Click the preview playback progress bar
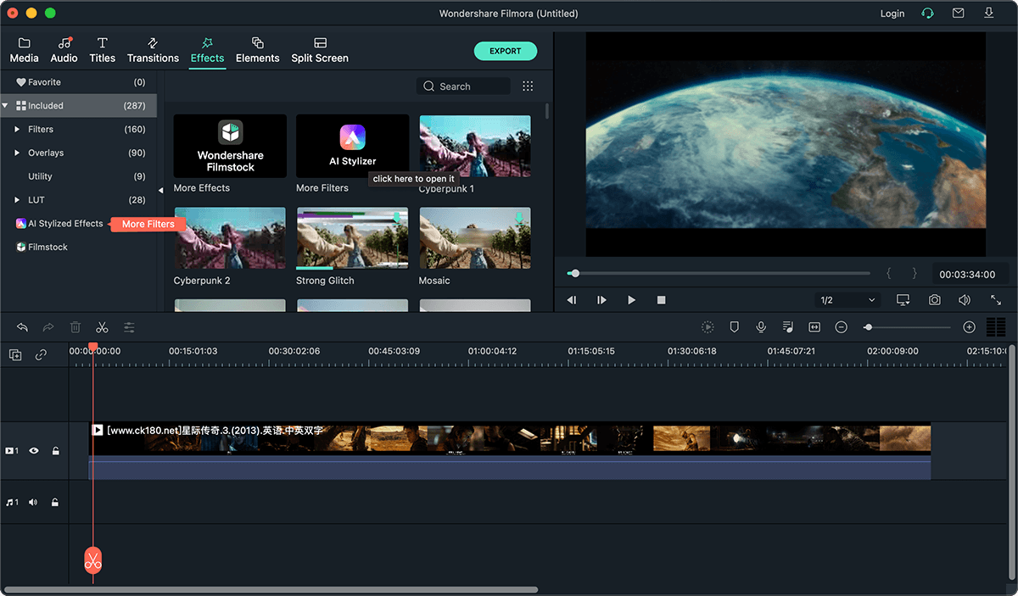 pos(719,273)
